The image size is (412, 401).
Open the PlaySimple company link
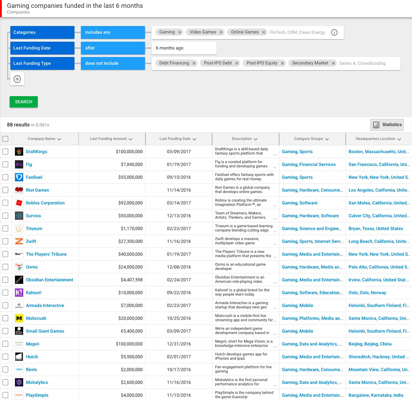pos(37,395)
